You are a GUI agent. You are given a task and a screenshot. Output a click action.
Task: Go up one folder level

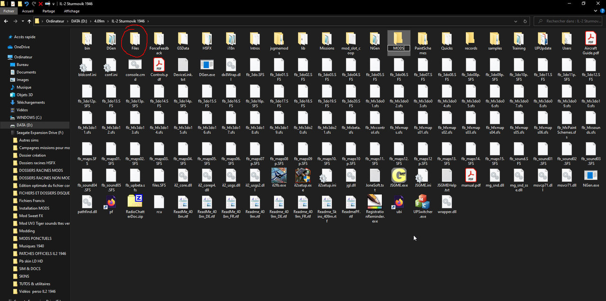pyautogui.click(x=29, y=21)
